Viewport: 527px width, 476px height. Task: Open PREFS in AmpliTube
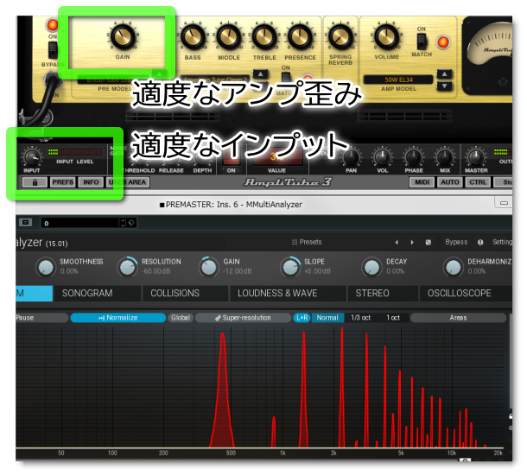pyautogui.click(x=62, y=182)
